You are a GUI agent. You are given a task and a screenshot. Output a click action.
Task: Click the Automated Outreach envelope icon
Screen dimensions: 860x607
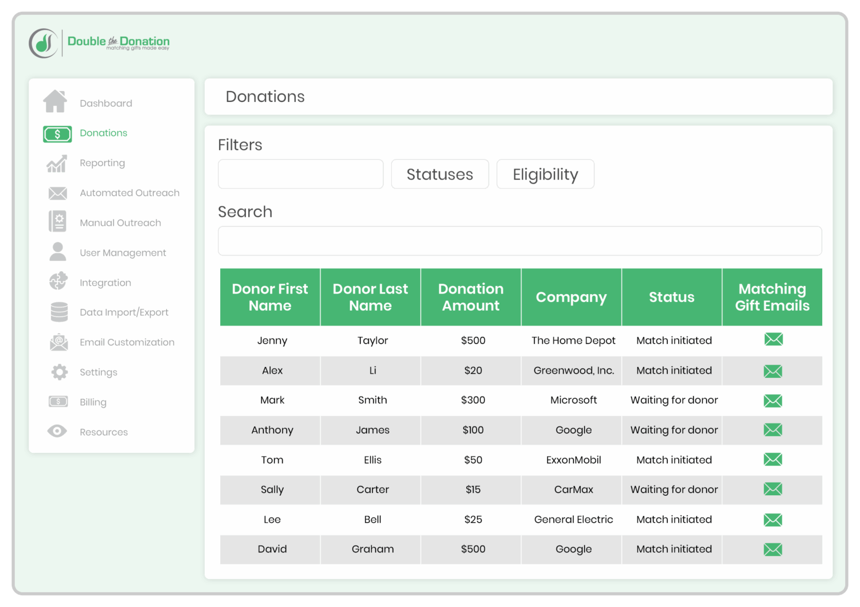pyautogui.click(x=57, y=194)
